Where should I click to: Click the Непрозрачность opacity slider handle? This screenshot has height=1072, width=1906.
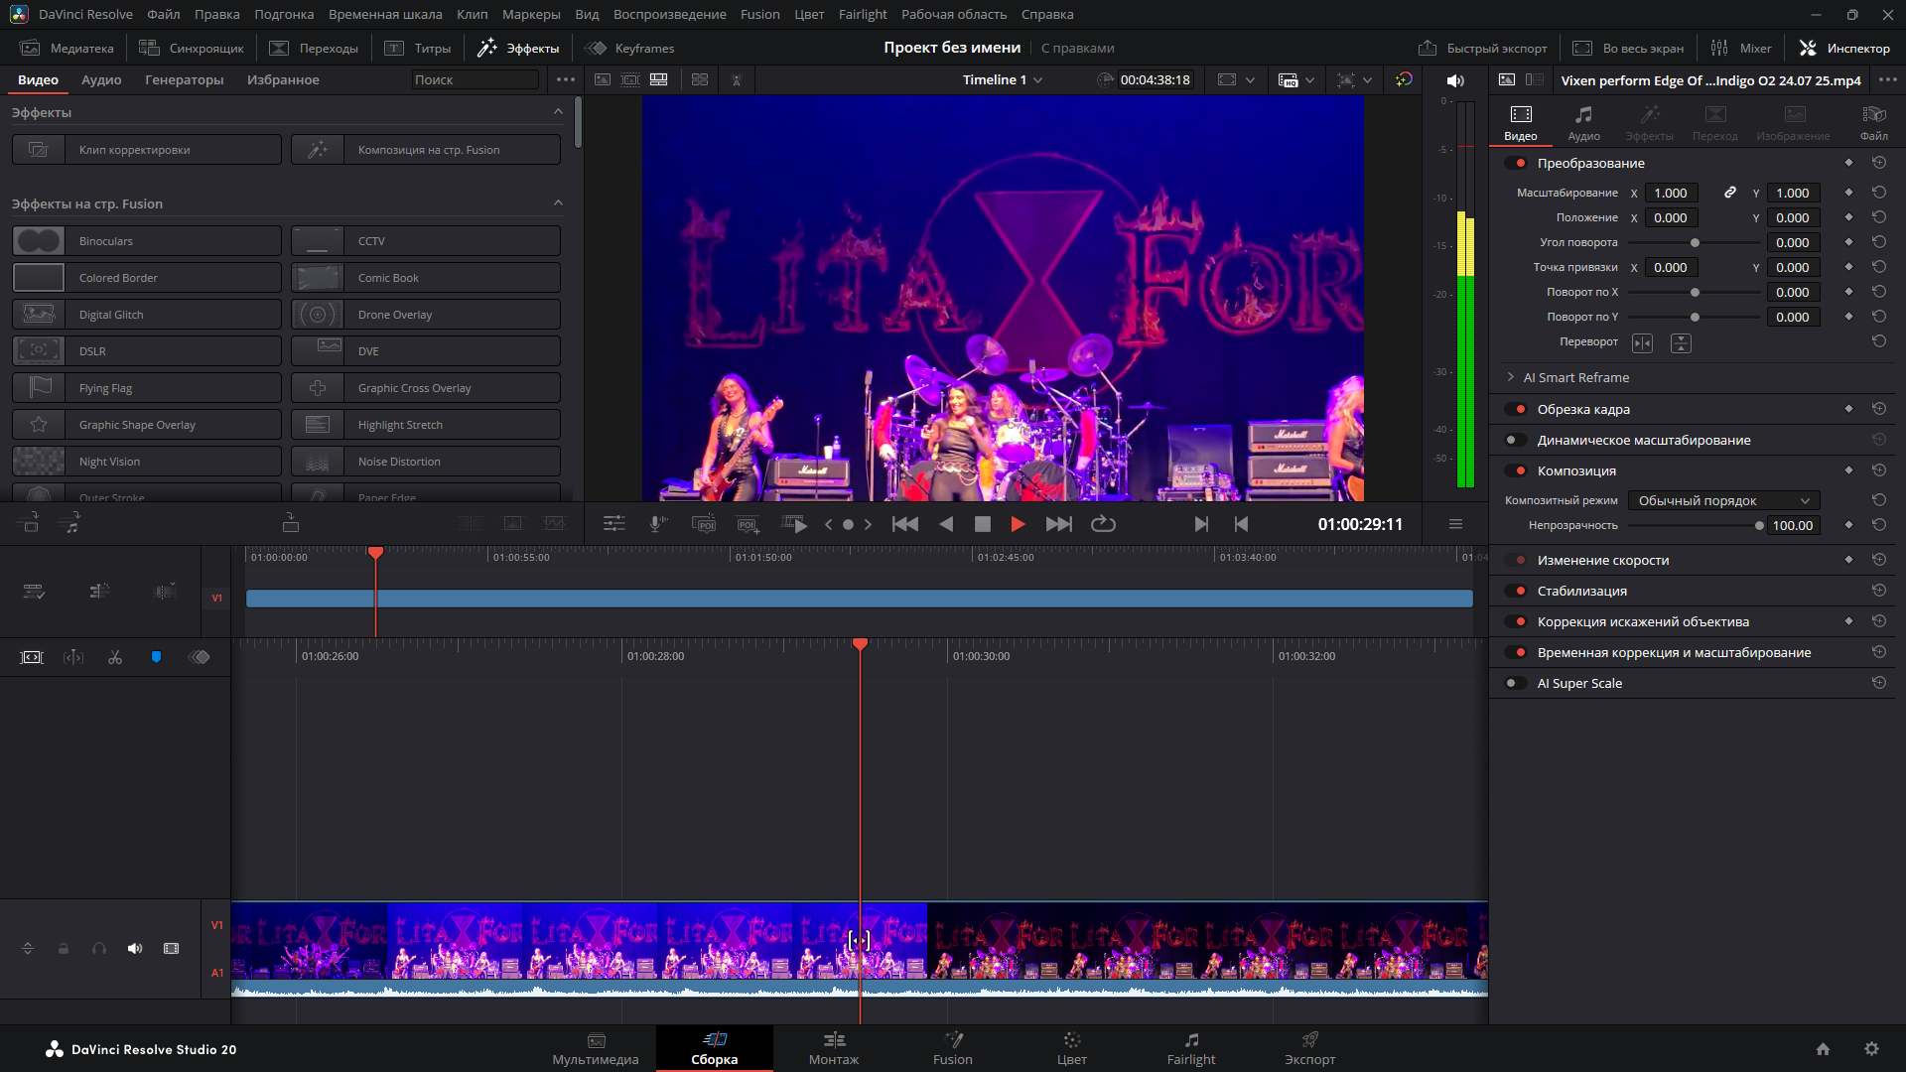coord(1759,526)
